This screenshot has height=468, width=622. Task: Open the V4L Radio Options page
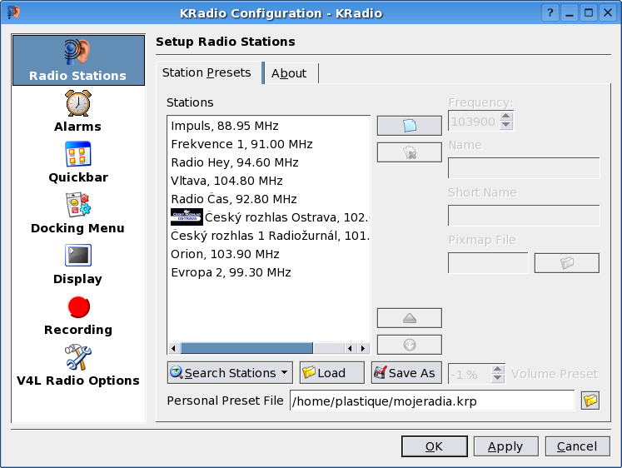pos(78,366)
